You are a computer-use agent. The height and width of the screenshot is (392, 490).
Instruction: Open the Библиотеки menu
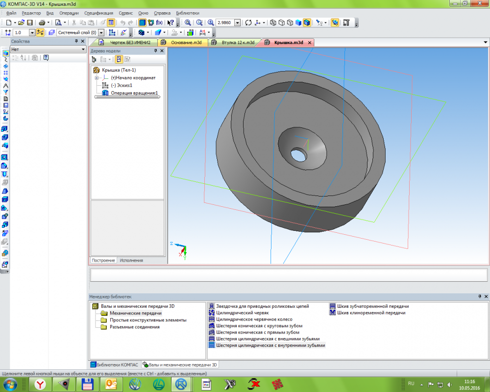[x=188, y=13]
